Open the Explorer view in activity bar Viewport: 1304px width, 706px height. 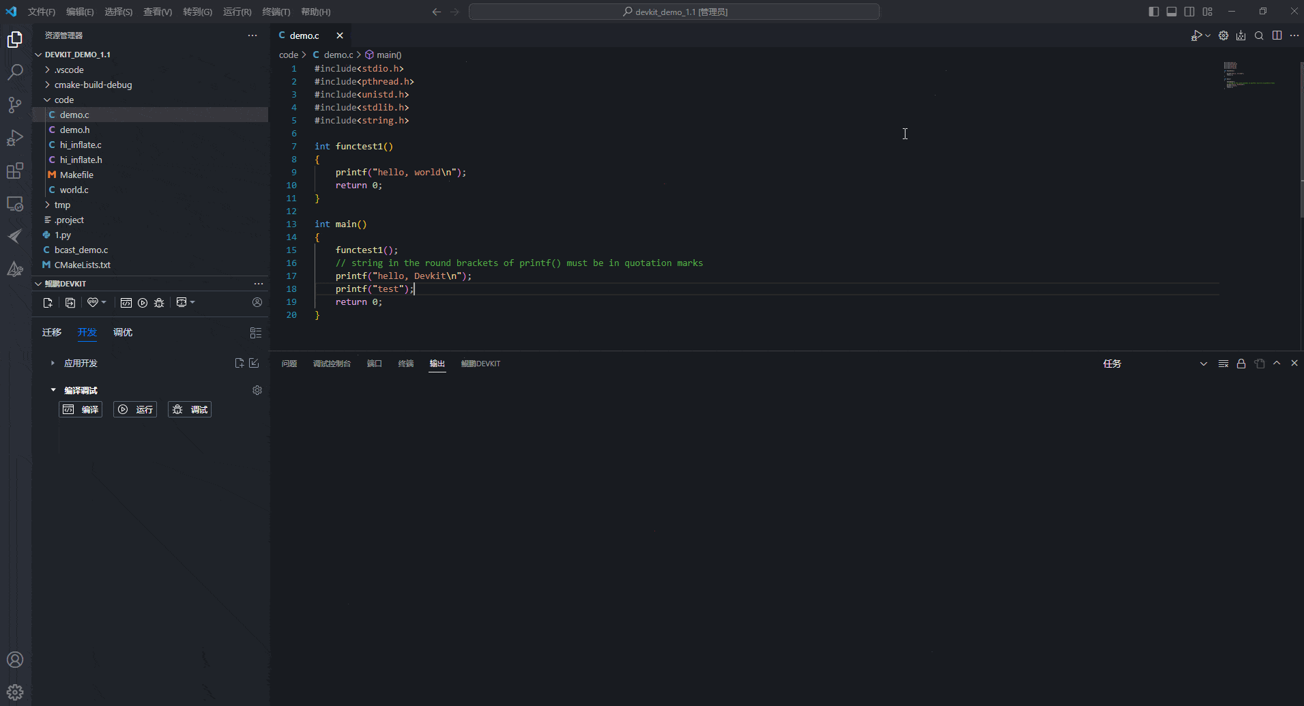pos(15,40)
